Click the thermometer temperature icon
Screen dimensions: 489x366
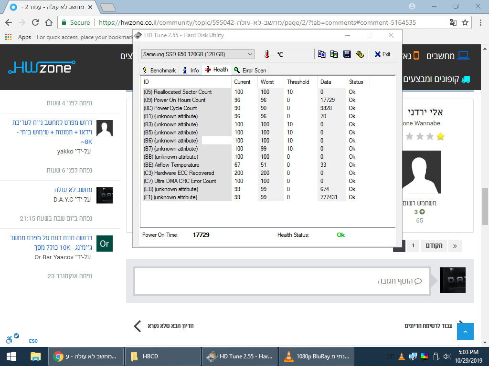pos(266,54)
